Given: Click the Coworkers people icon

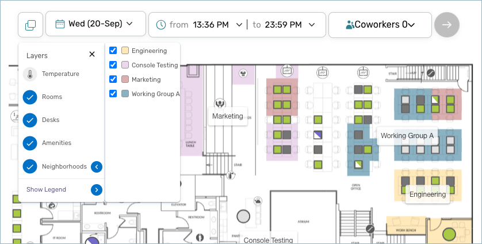Looking at the screenshot, I should tap(350, 25).
